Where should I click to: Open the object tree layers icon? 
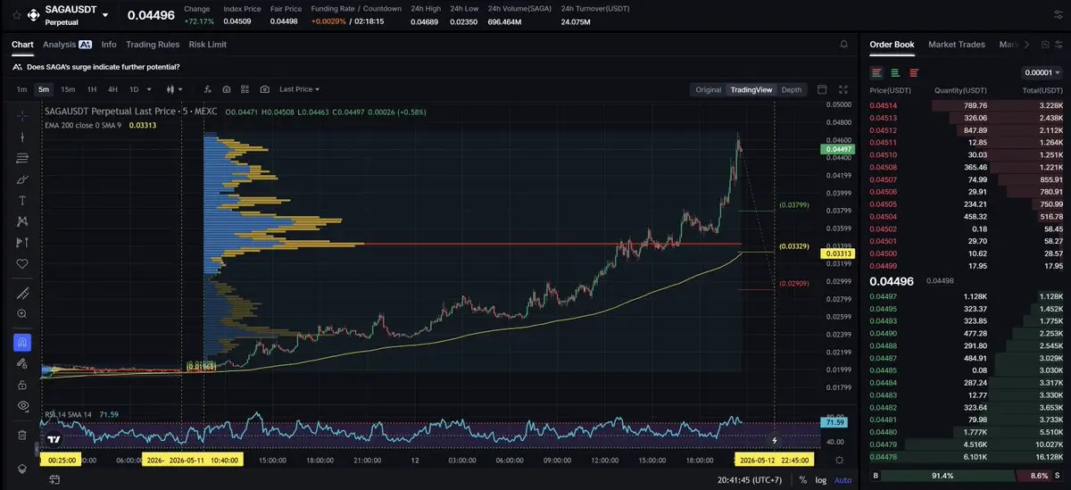point(22,469)
